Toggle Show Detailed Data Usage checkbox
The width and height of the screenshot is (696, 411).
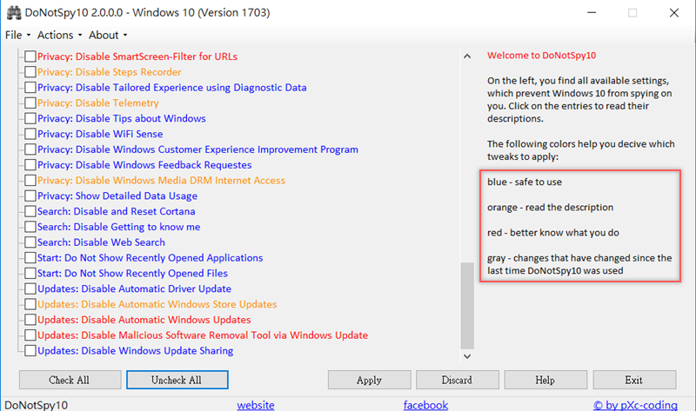[30, 196]
